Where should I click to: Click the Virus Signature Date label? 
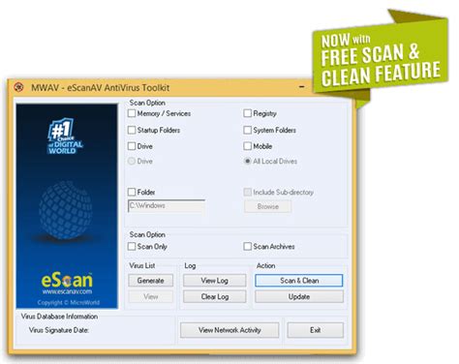point(59,330)
